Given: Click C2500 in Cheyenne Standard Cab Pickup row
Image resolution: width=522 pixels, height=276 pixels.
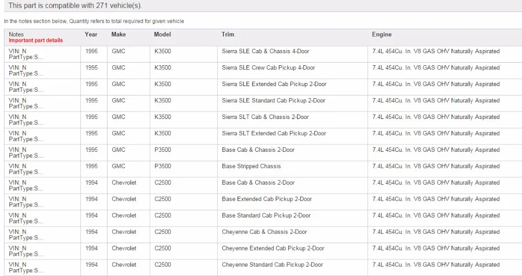Looking at the screenshot, I should click(x=162, y=265).
